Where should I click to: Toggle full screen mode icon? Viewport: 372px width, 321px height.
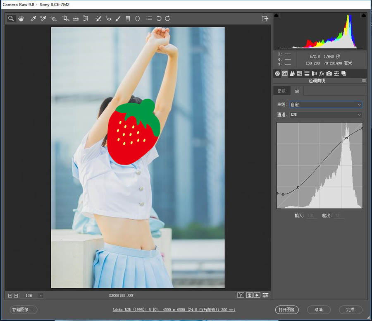pos(265,19)
